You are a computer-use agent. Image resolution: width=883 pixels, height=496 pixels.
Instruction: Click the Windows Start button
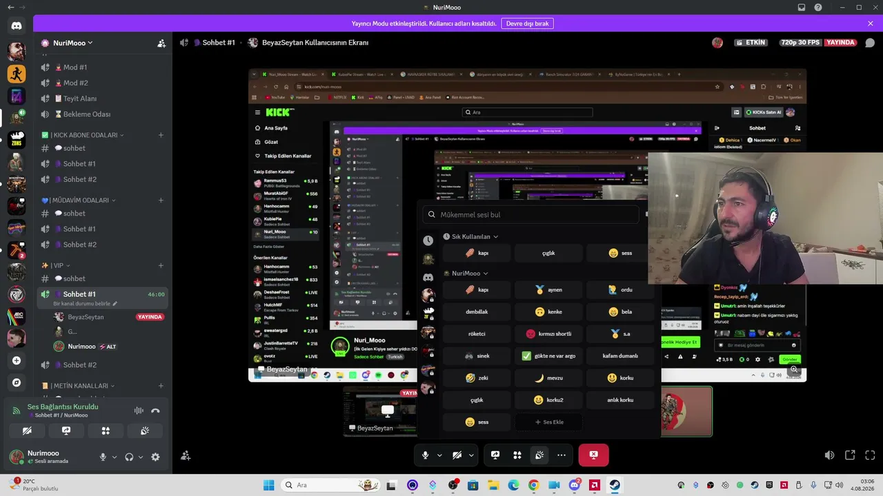(x=269, y=485)
